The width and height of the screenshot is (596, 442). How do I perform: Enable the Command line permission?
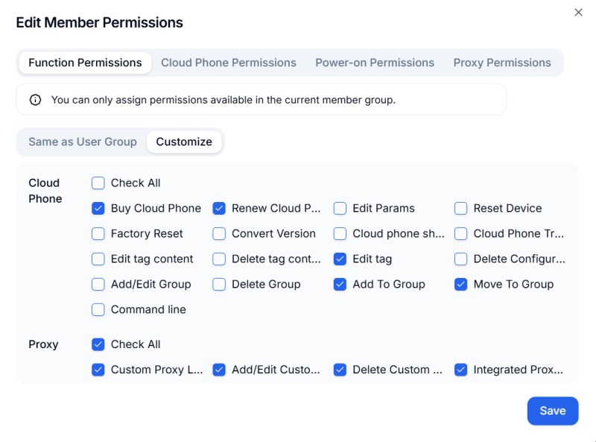click(98, 309)
